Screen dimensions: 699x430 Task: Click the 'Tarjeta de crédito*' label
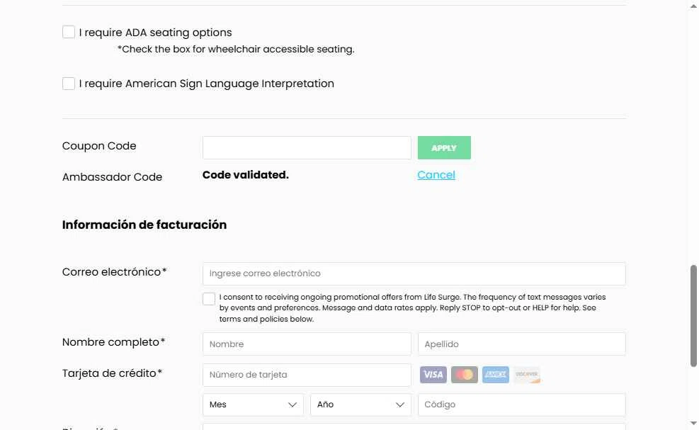(x=112, y=373)
